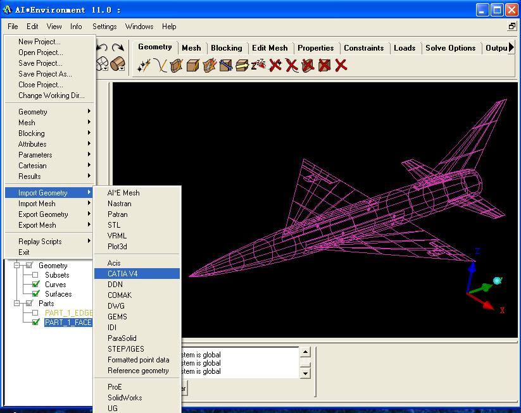This screenshot has height=413, width=521.
Task: Open the Edit Mesh tab
Action: [x=270, y=48]
